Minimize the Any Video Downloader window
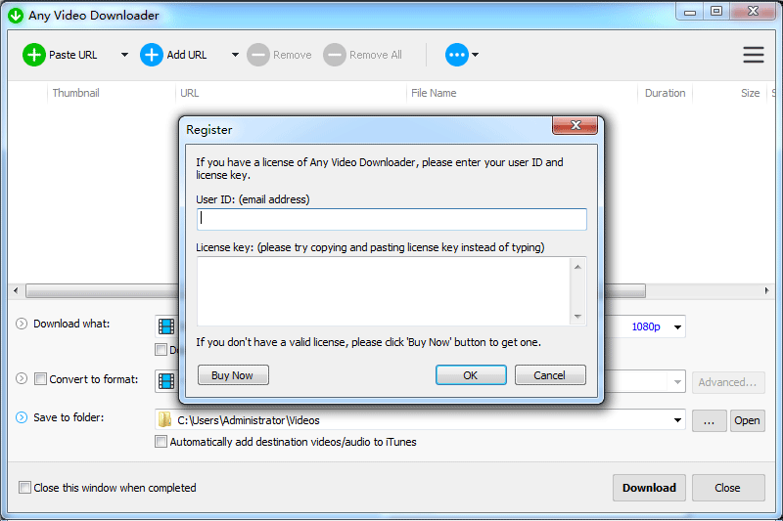The image size is (783, 521). [x=690, y=12]
